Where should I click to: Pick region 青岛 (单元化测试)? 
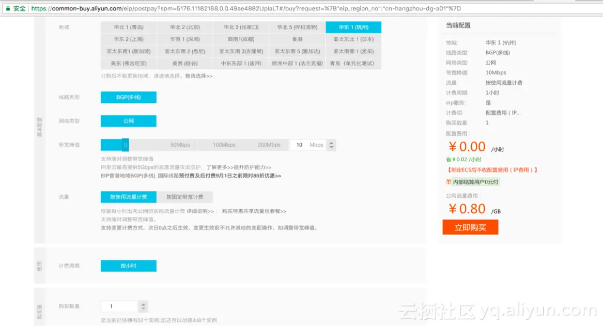[x=353, y=64]
